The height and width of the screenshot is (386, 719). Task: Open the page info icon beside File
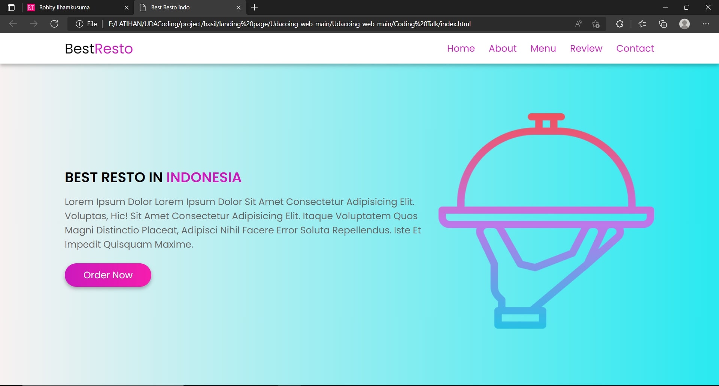tap(79, 24)
